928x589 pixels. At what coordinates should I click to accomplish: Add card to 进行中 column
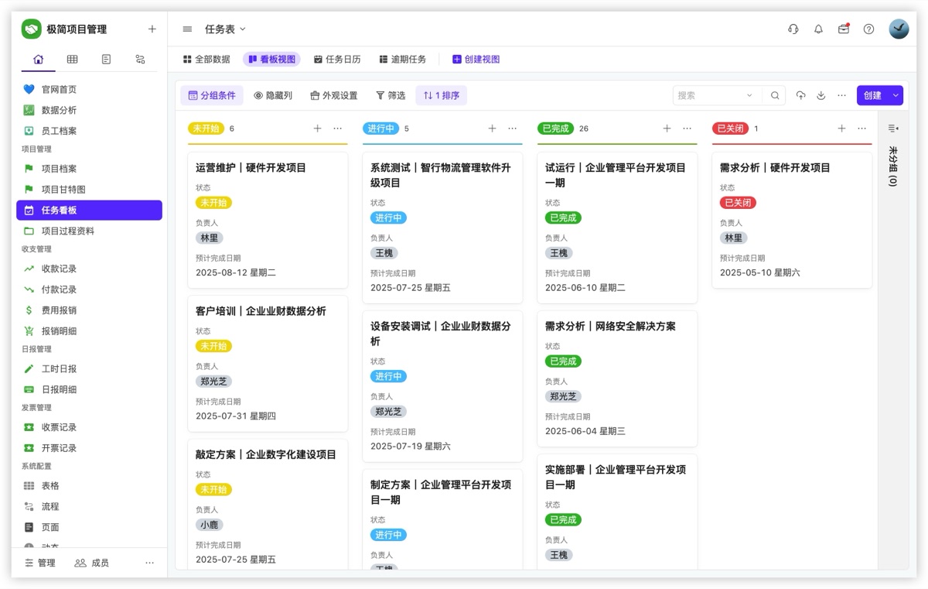[x=492, y=128]
